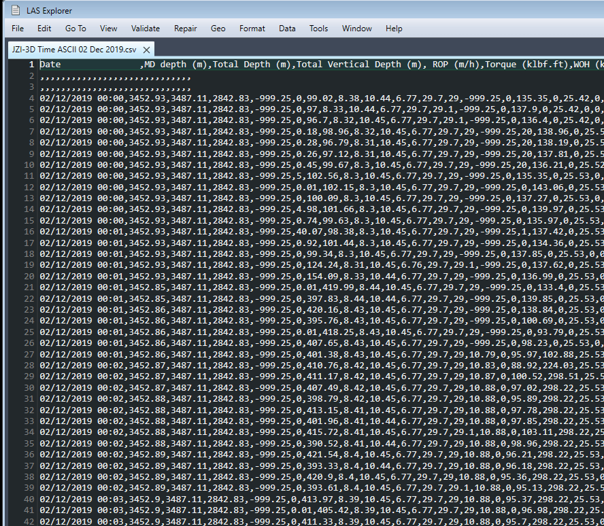The height and width of the screenshot is (526, 604).
Task: Open the Data menu
Action: pyautogui.click(x=287, y=29)
